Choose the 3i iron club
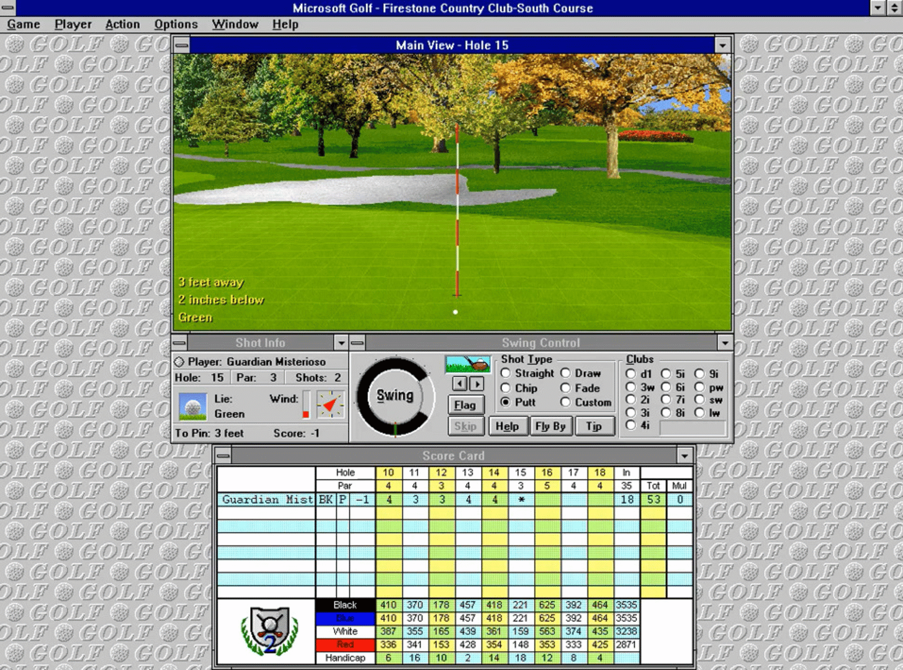Viewport: 903px width, 670px height. [x=638, y=413]
